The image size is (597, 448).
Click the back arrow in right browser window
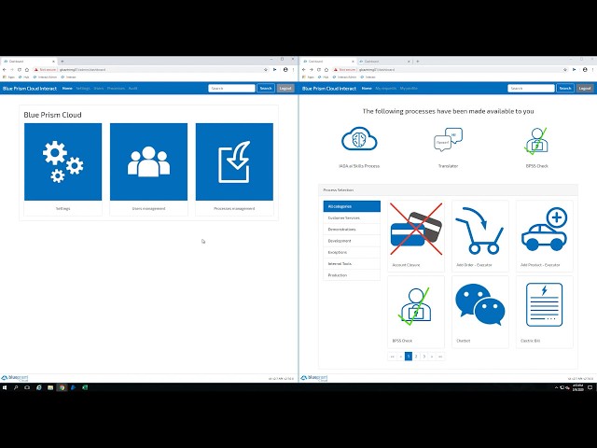[x=303, y=70]
